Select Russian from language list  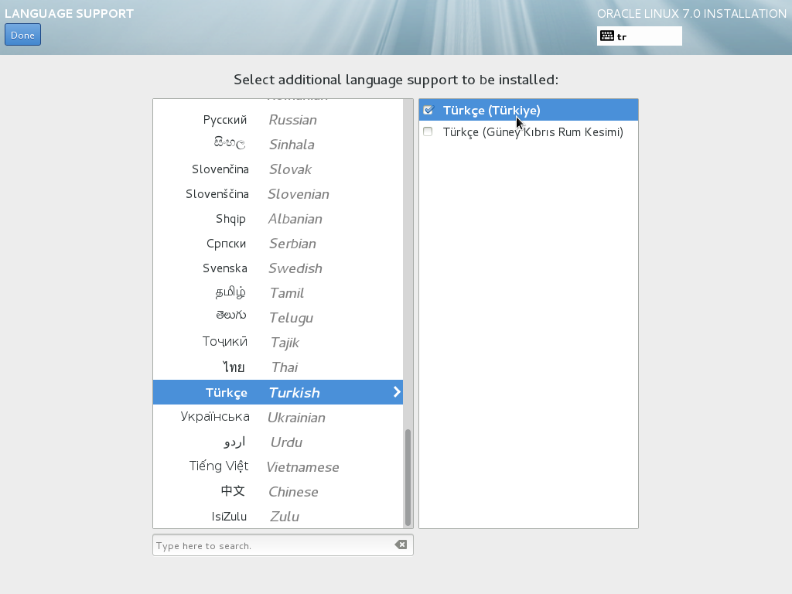click(278, 120)
